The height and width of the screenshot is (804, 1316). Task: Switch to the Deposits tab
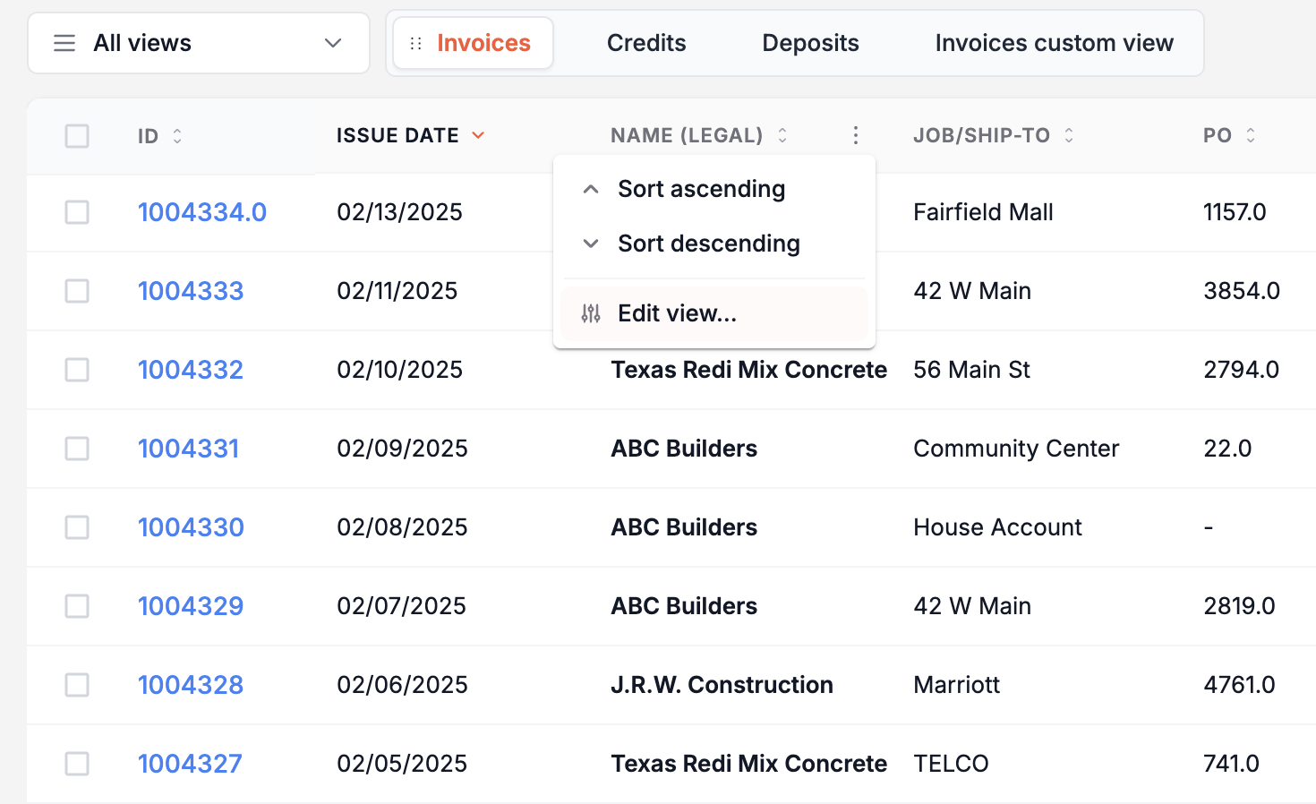(810, 43)
